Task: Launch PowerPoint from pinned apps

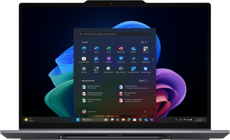Action: tap(121, 49)
